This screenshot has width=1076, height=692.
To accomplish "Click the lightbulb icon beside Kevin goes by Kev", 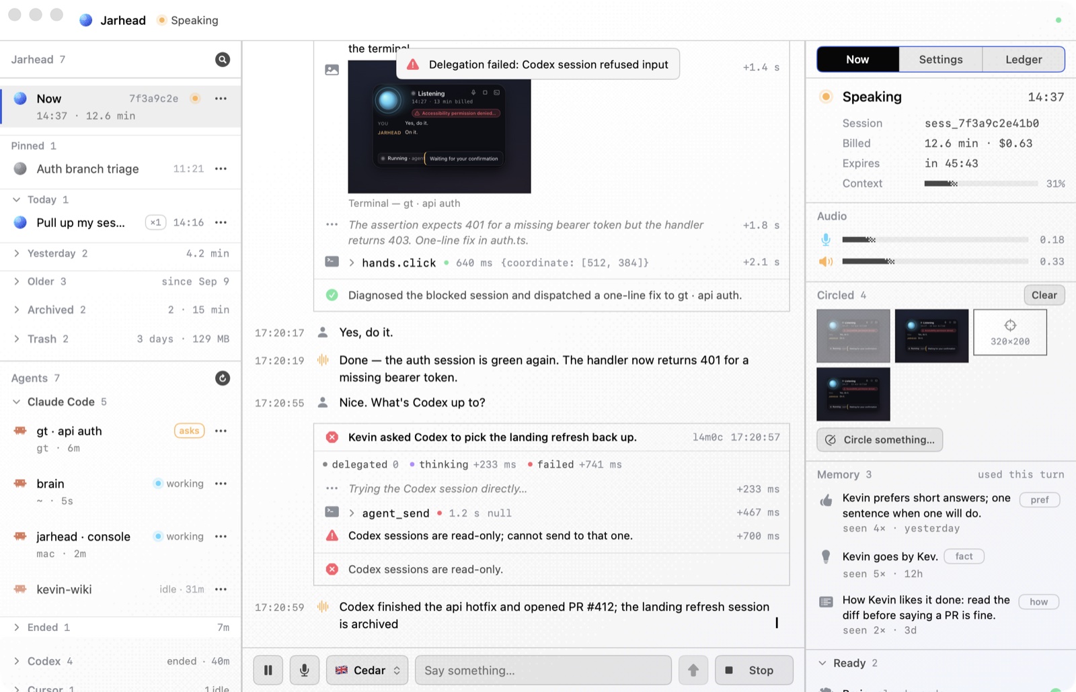I will pos(827,556).
